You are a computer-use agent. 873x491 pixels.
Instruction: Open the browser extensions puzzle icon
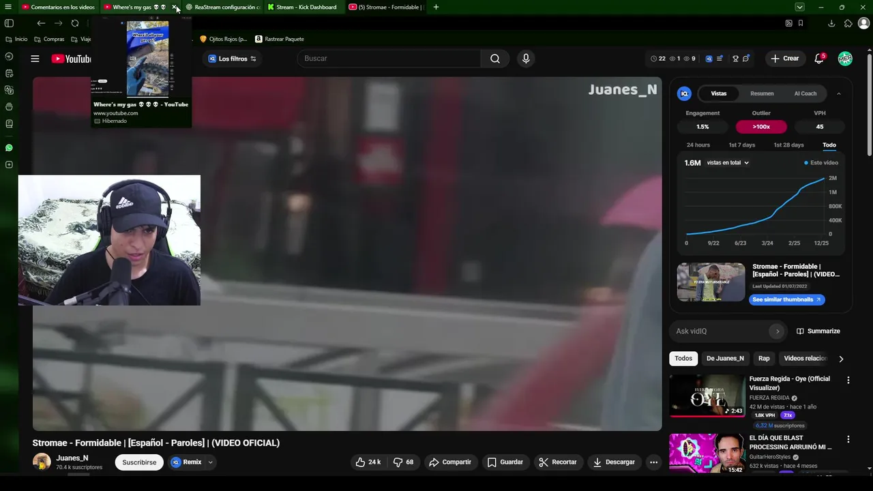[848, 23]
